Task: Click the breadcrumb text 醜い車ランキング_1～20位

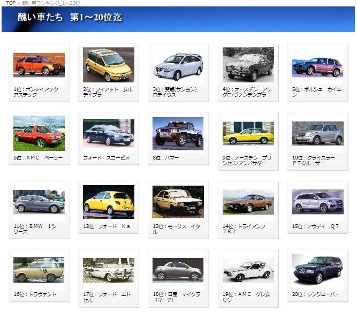Action: 51,3
